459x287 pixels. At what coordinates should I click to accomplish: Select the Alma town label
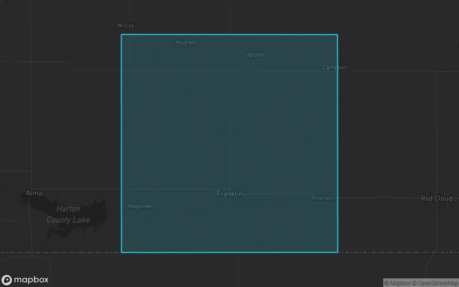(34, 193)
